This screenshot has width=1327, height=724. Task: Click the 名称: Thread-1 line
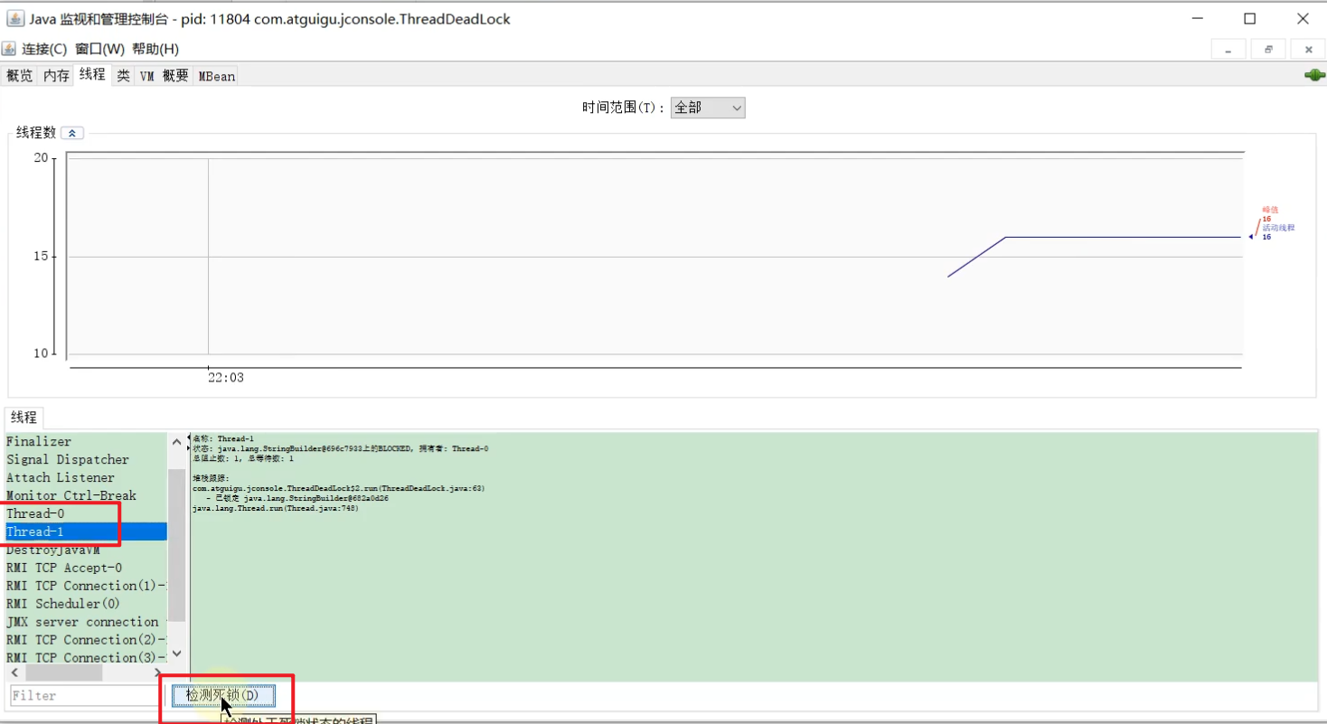(222, 438)
